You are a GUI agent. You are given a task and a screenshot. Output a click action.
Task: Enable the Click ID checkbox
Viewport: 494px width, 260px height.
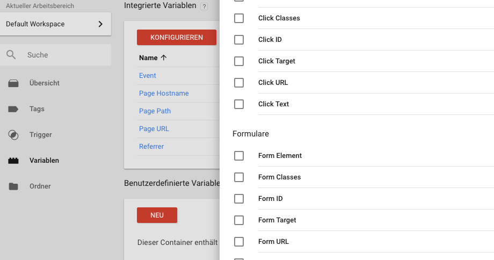coord(239,40)
